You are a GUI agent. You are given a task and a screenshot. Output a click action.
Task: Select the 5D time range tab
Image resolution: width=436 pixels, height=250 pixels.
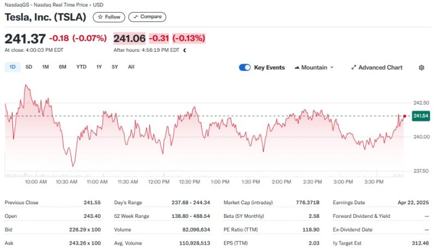tap(29, 67)
